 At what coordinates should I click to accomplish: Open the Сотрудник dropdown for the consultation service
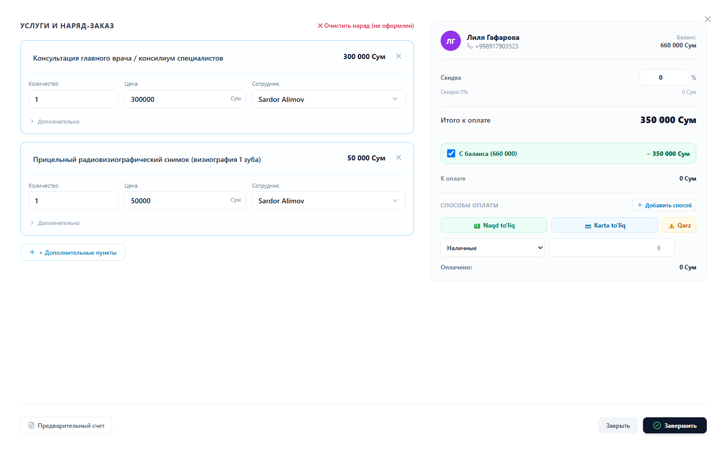coord(329,99)
